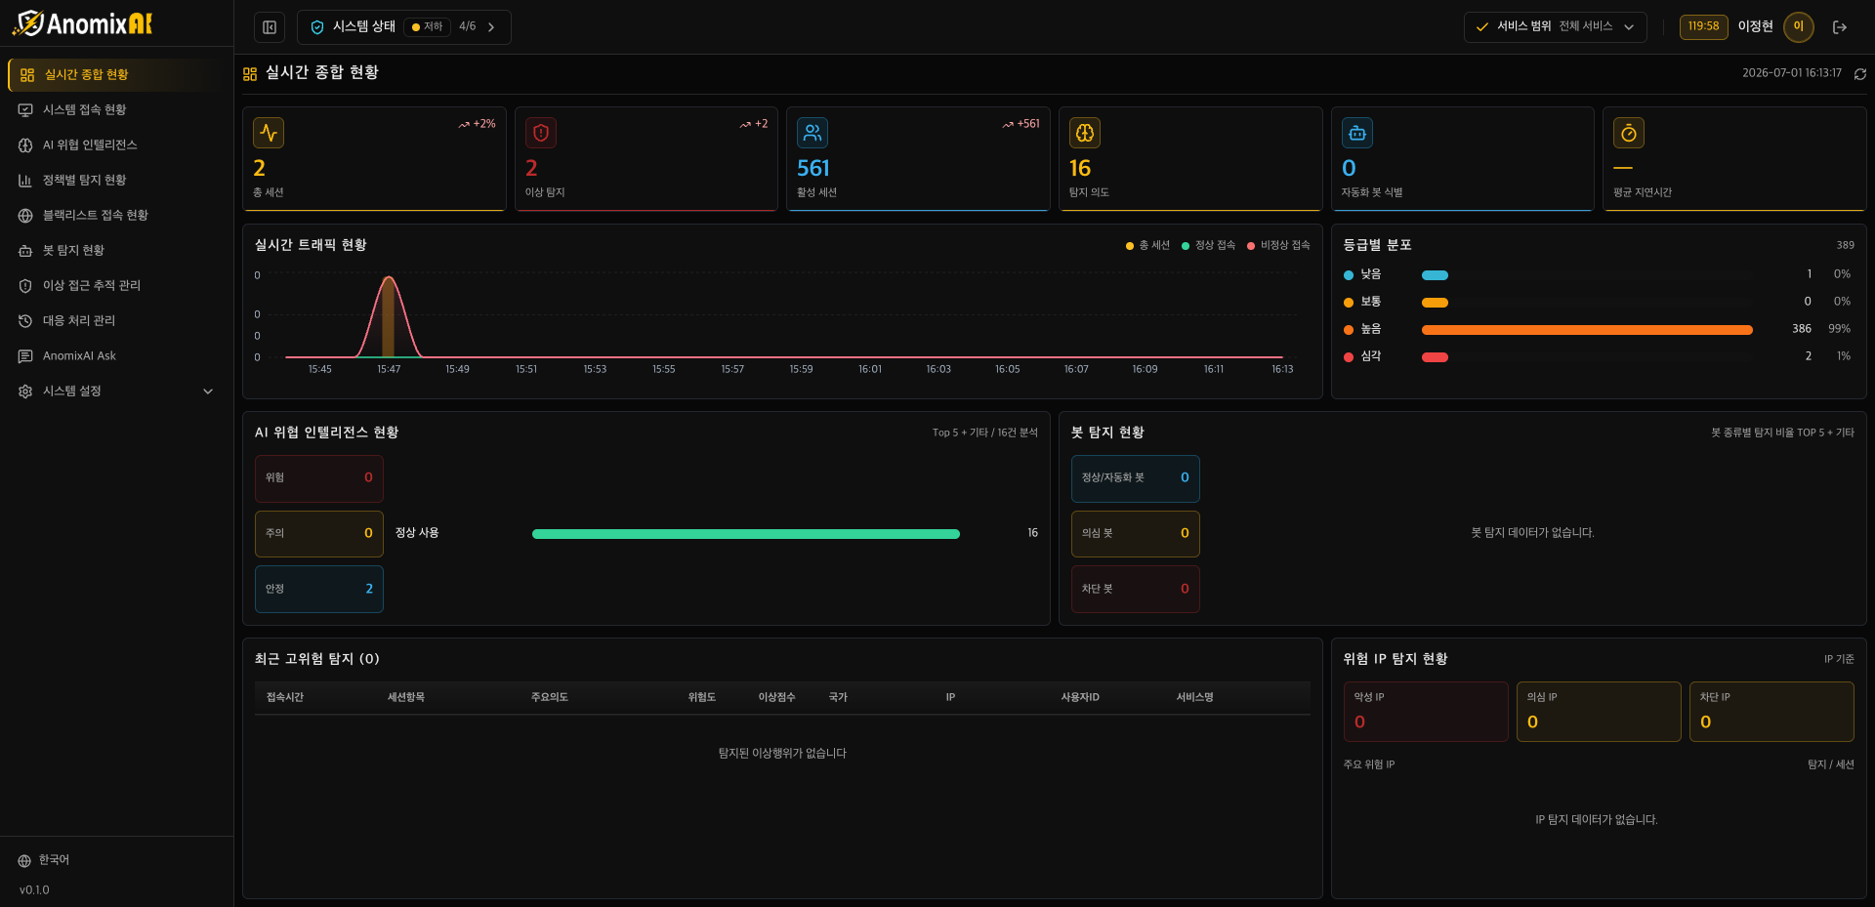This screenshot has width=1875, height=907.
Task: Click the 안정 status card showing 2
Action: point(319,590)
